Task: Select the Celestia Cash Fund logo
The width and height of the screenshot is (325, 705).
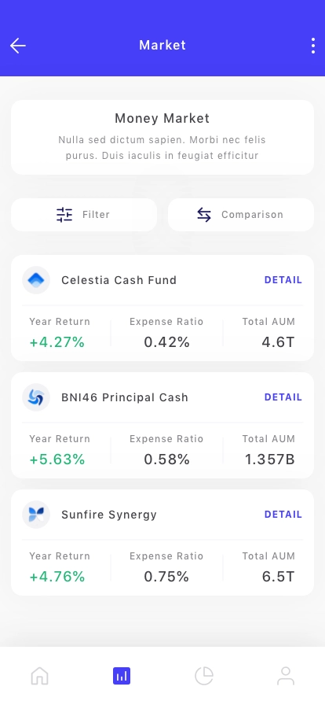Action: coord(36,280)
